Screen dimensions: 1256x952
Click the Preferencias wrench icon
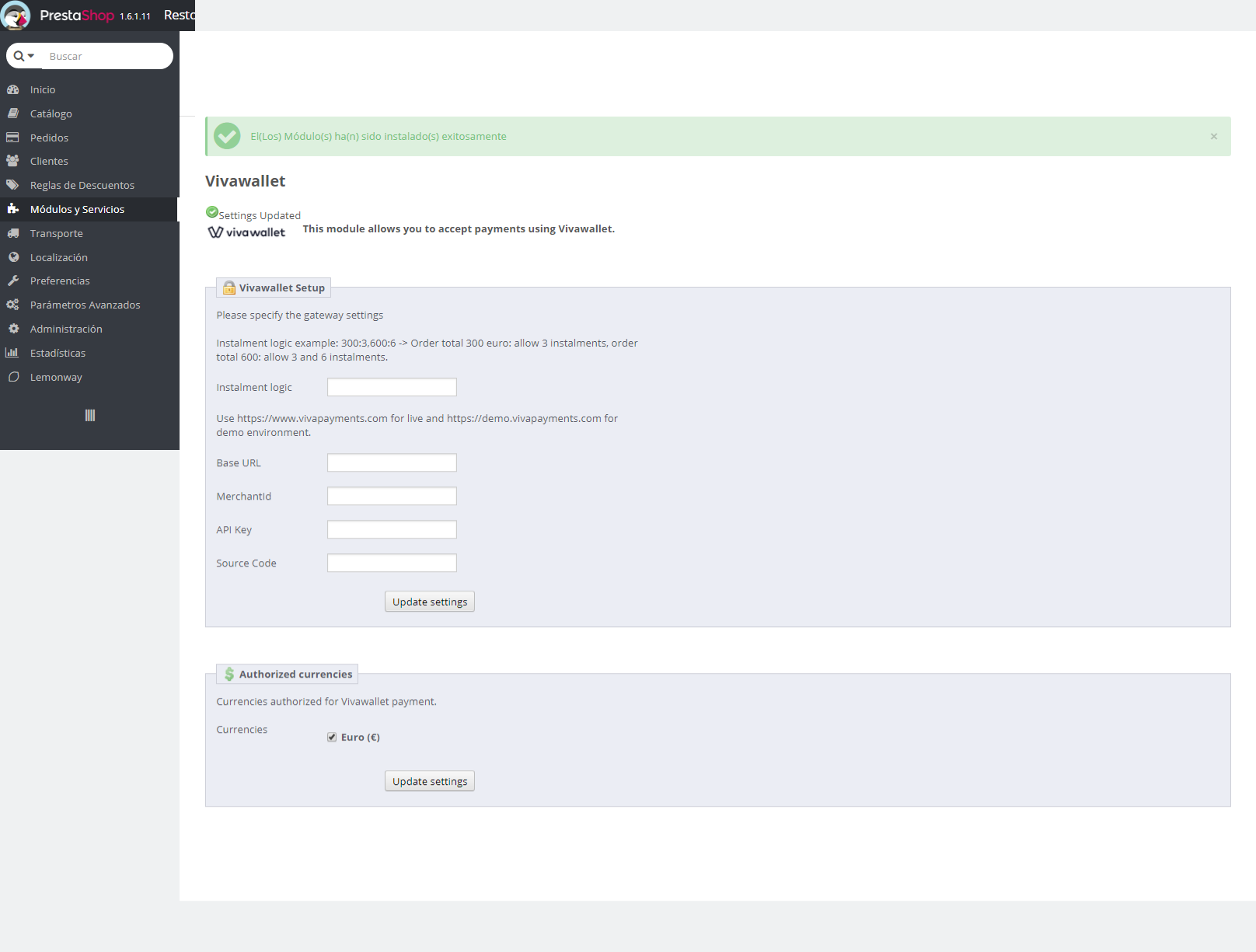tap(13, 281)
